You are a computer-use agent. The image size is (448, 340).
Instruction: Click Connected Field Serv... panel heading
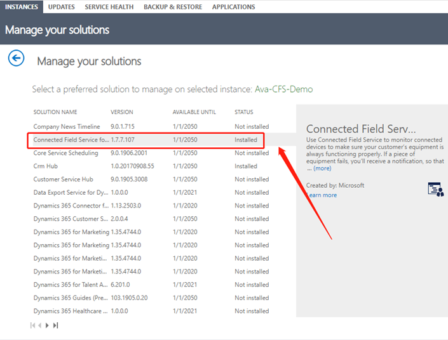tap(361, 129)
